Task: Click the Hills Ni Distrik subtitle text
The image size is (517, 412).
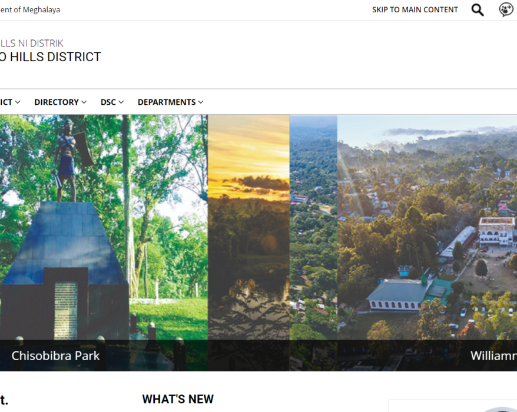Action: pyautogui.click(x=32, y=43)
